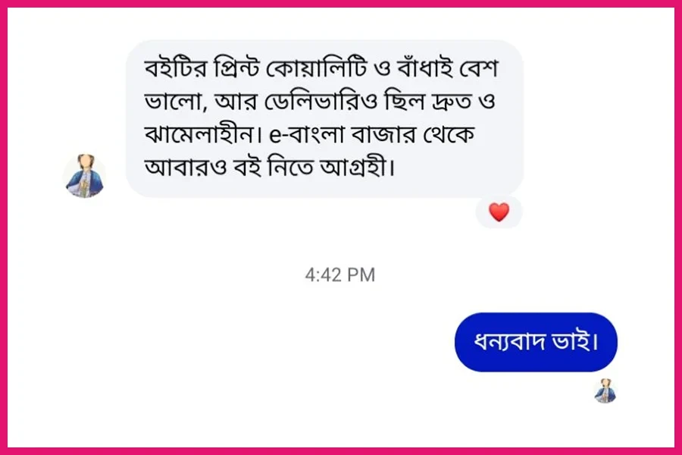Image resolution: width=682 pixels, height=455 pixels.
Task: Click the small seen-receipt avatar under blue bubble
Action: (605, 391)
